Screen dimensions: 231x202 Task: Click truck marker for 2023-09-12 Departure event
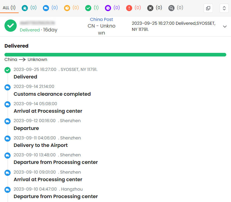tap(8, 121)
